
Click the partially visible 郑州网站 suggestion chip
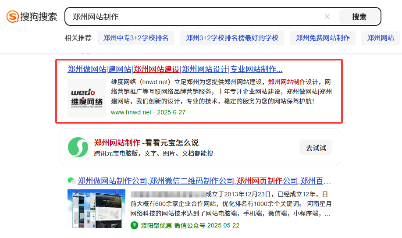pos(381,38)
